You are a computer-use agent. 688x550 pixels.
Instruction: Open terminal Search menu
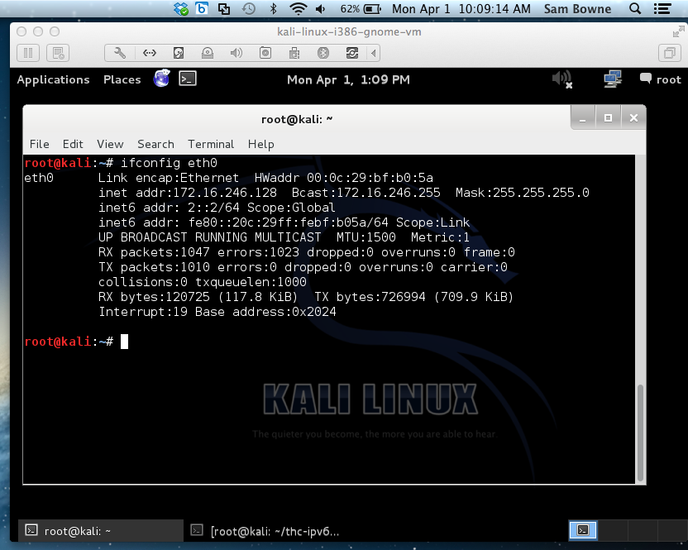tap(155, 144)
